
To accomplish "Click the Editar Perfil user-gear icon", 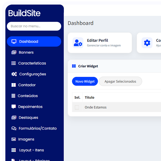I will [x=78, y=43].
